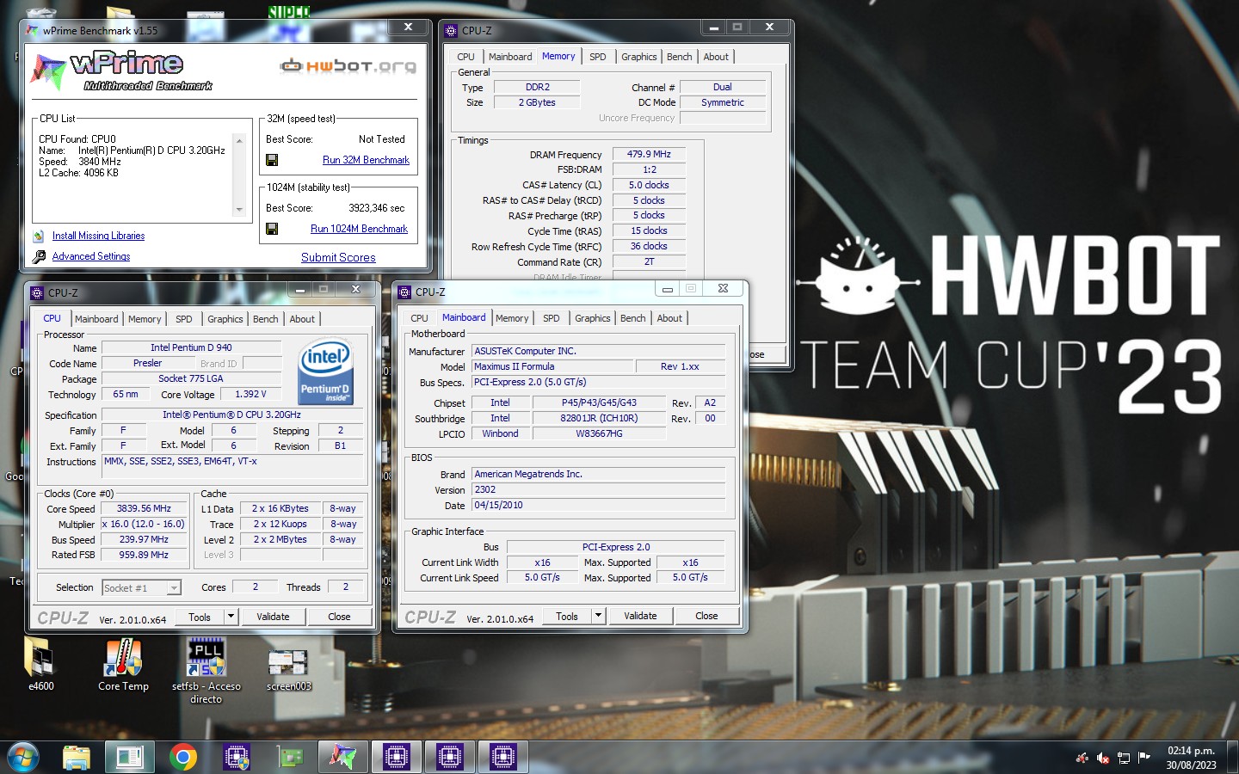Image resolution: width=1239 pixels, height=774 pixels.
Task: Click Submit Scores link
Action: point(338,257)
